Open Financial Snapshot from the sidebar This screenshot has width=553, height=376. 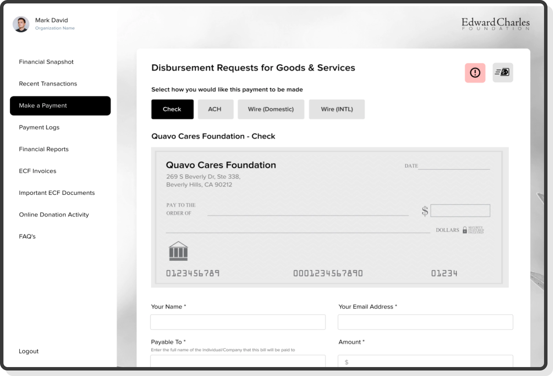pos(46,62)
